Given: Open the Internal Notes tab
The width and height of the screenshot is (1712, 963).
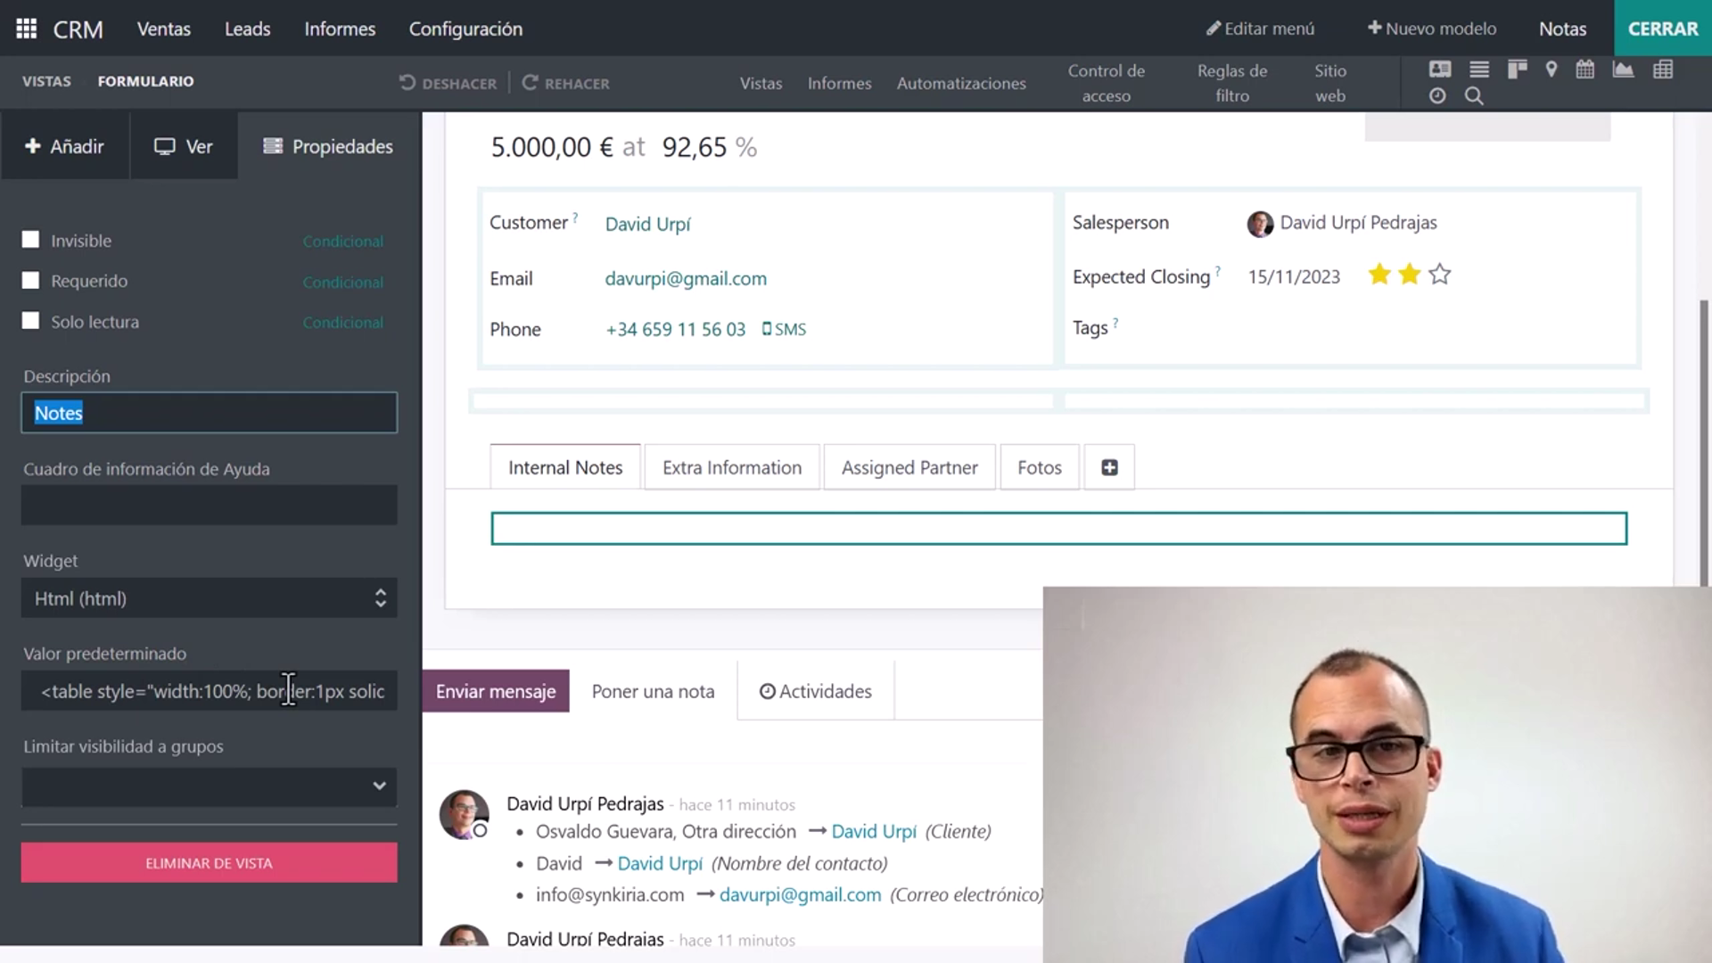Looking at the screenshot, I should pos(565,467).
